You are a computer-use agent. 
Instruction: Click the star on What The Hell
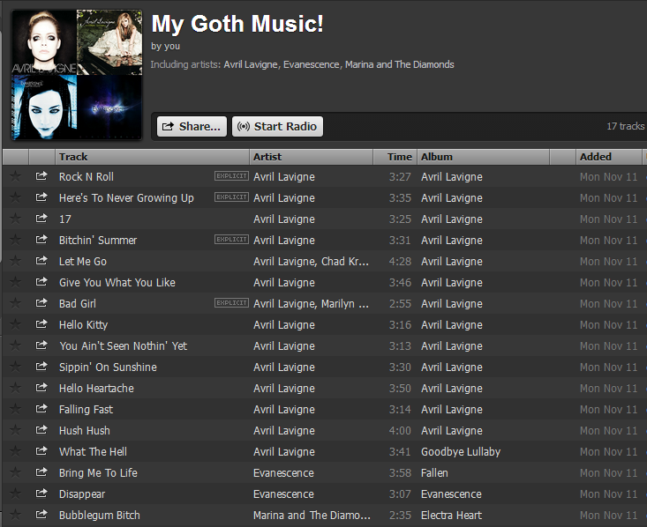pyautogui.click(x=16, y=451)
